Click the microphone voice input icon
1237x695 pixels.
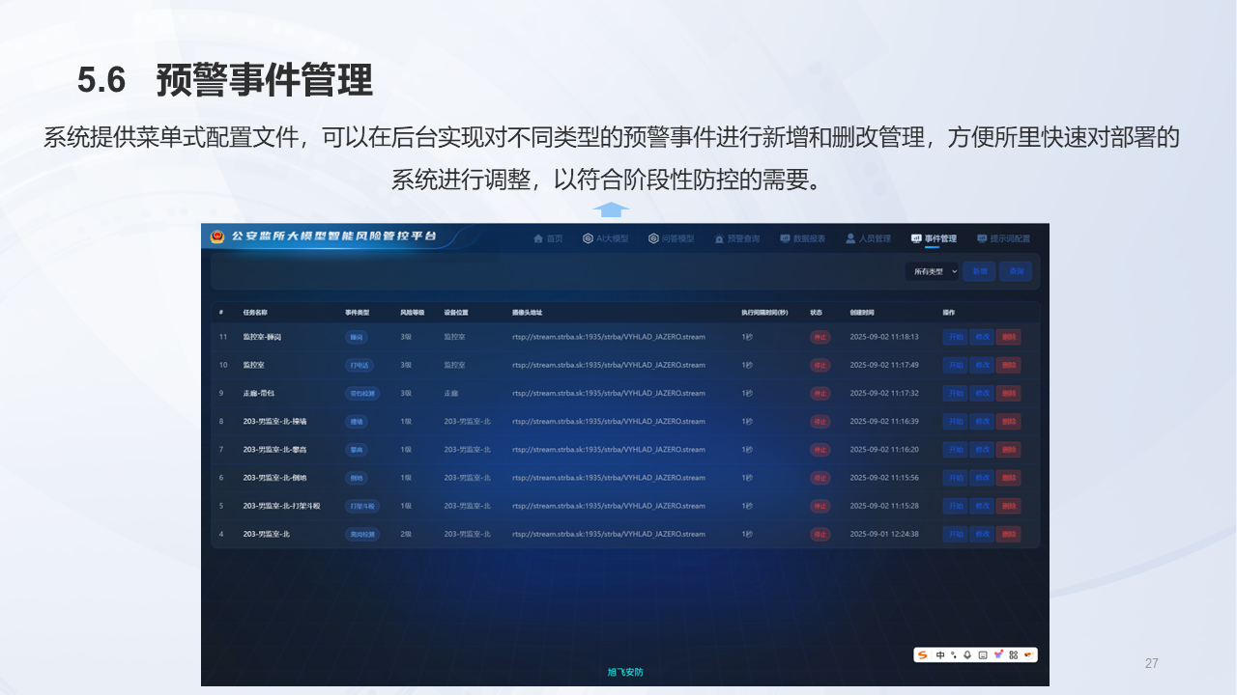[967, 654]
